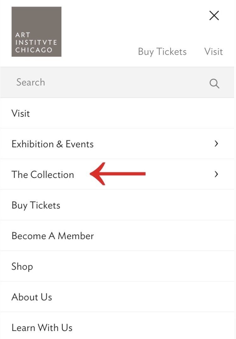
Task: Open the Exhibition & Events menu item
Action: [117, 144]
